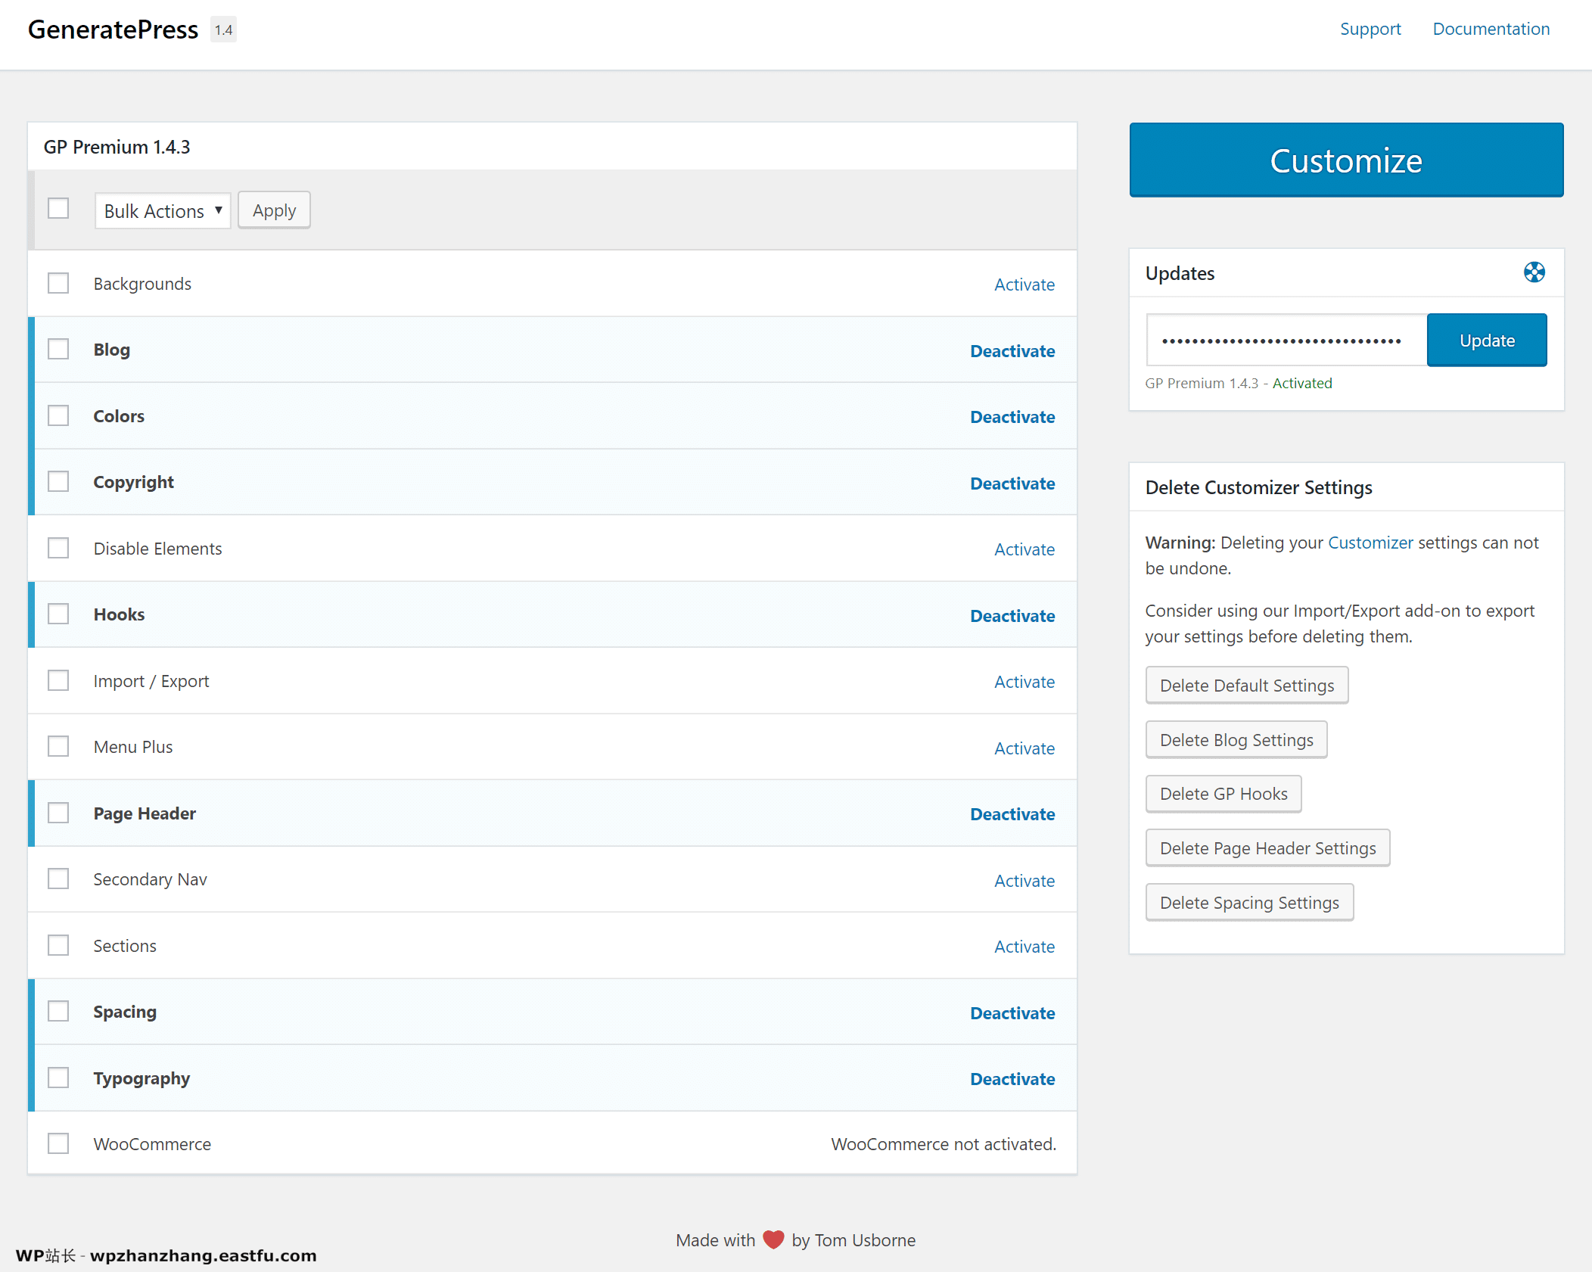
Task: Tick the Typography module checkbox
Action: (58, 1078)
